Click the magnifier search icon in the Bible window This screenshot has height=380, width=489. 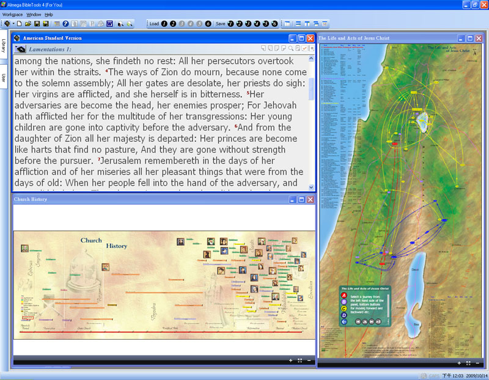pyautogui.click(x=291, y=48)
